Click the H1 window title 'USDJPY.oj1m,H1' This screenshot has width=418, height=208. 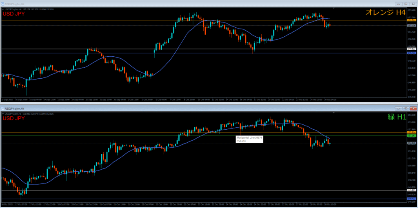pos(15,109)
